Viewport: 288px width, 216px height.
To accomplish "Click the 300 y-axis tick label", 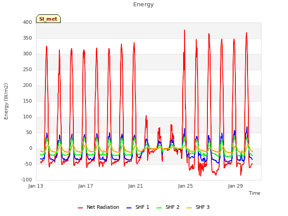I will [x=27, y=54].
